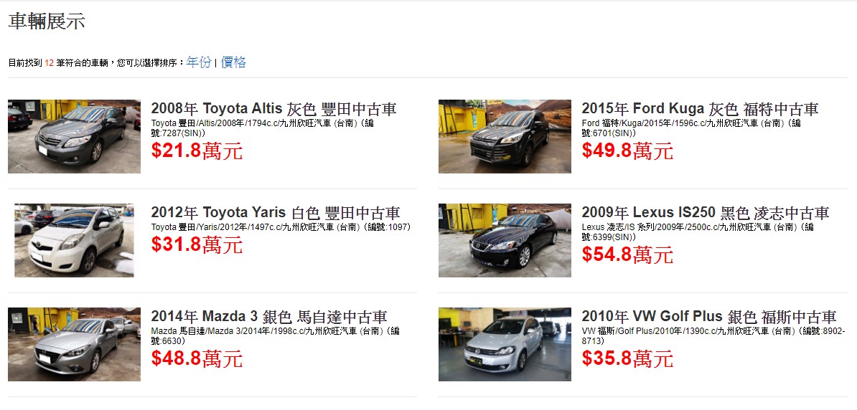Open the 2008 Toyota Altis photo
This screenshot has width=857, height=410.
point(75,136)
